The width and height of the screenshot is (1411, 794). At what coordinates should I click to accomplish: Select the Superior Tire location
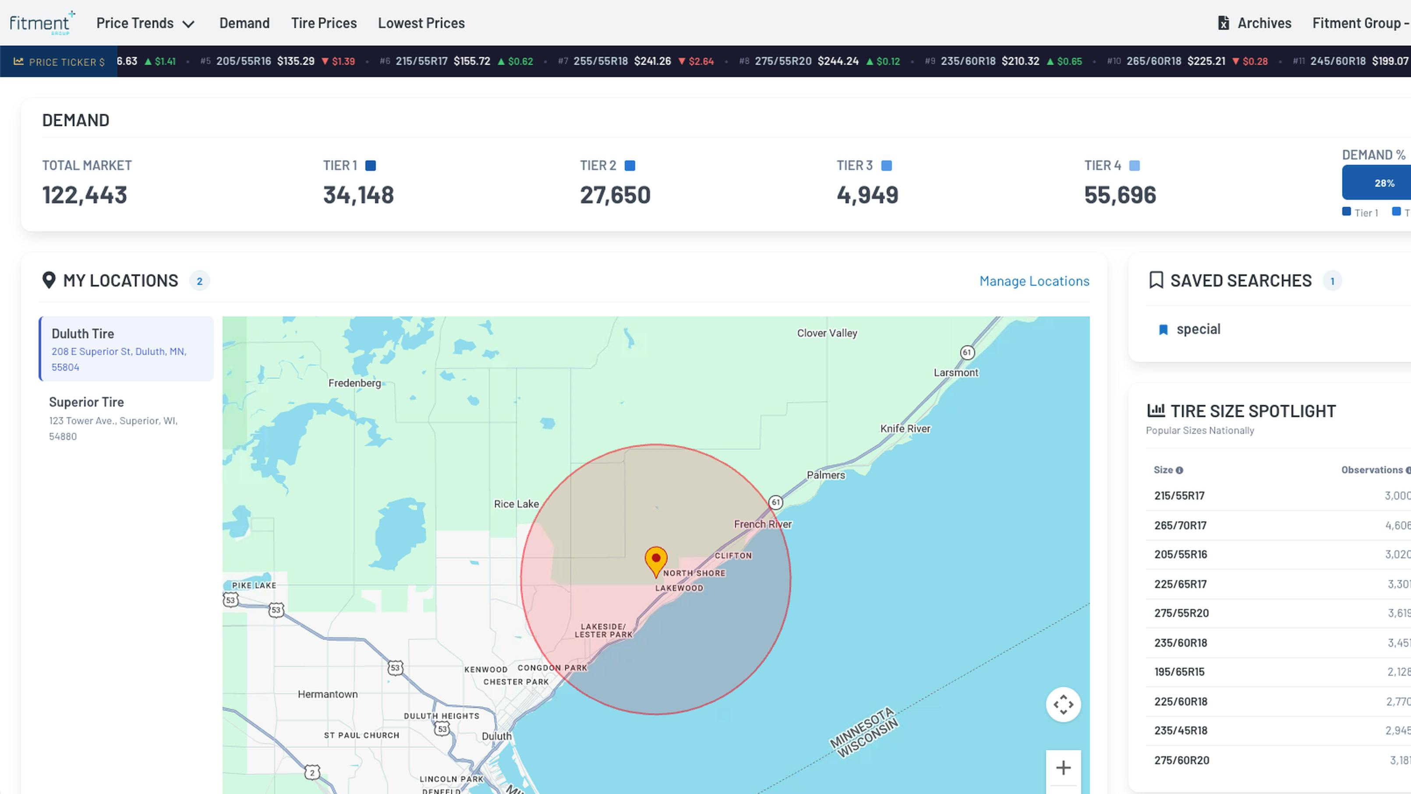click(126, 418)
